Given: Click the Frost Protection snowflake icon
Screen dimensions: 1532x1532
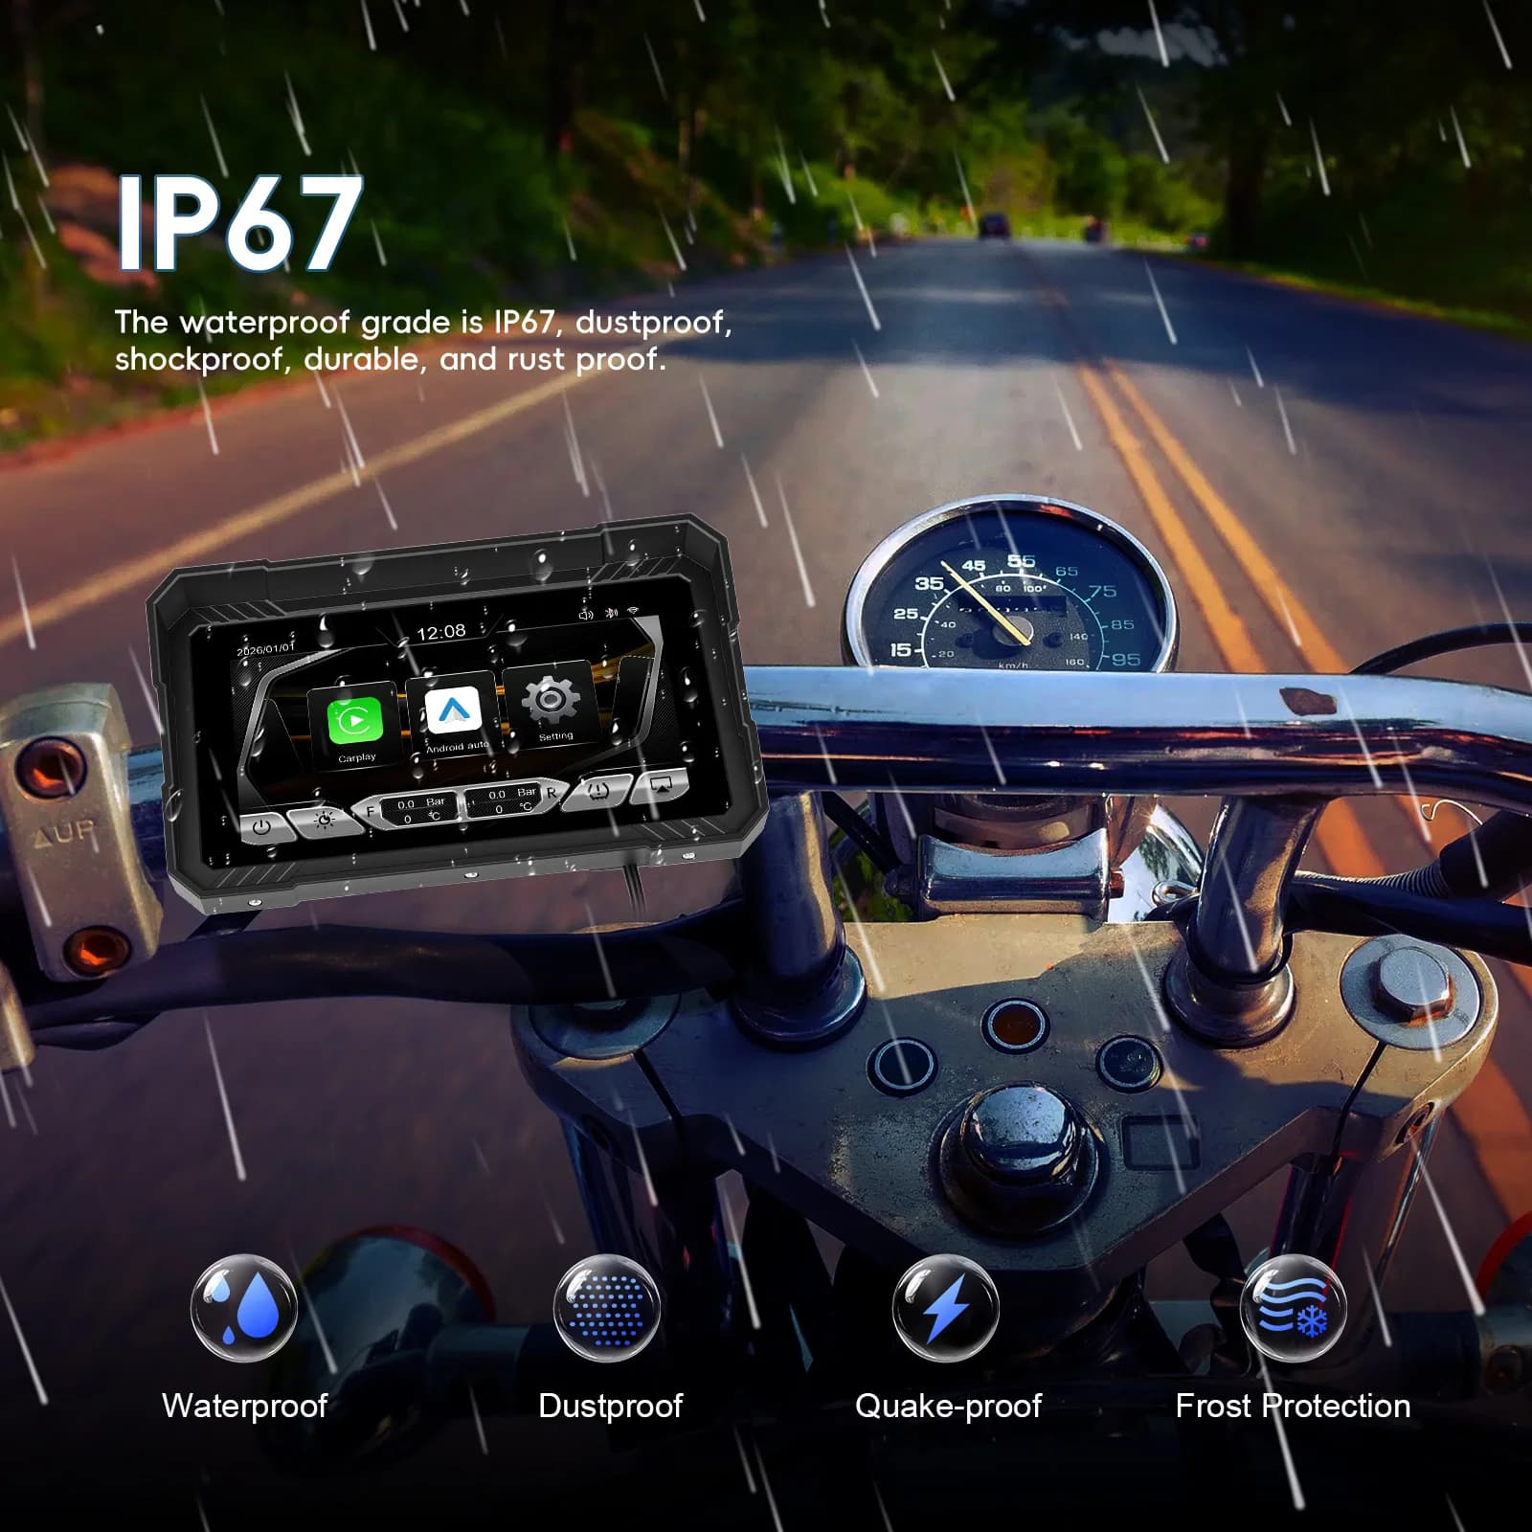Looking at the screenshot, I should [1294, 1308].
